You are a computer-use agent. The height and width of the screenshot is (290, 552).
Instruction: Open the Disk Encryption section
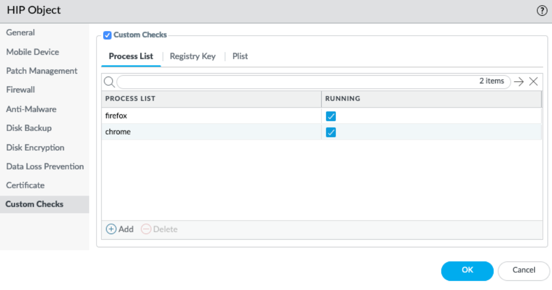(x=35, y=148)
